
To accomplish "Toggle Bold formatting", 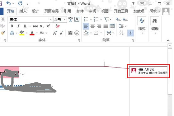I will [x=12, y=26].
